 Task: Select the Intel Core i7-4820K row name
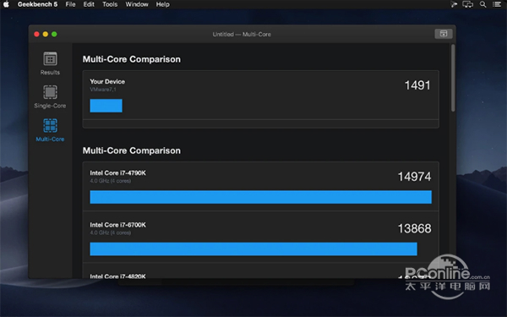coord(117,276)
